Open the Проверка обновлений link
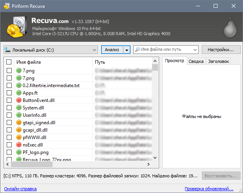 pos(209,189)
